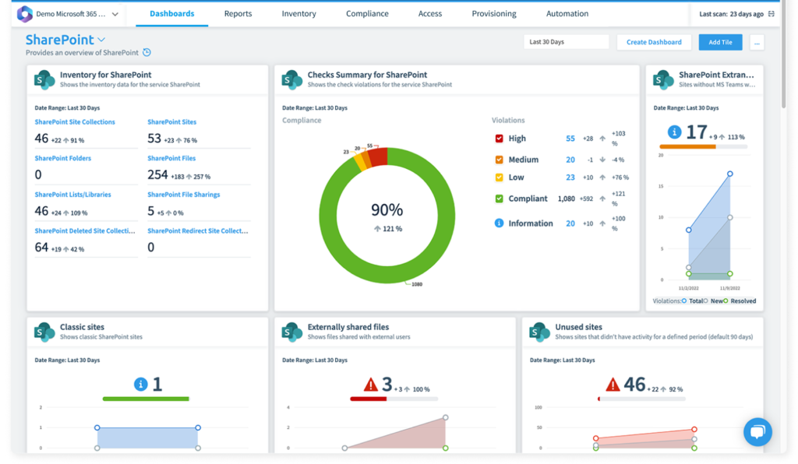Click the Total data point at 17 on Extranet chart
Screen dimensions: 798x464
click(729, 174)
